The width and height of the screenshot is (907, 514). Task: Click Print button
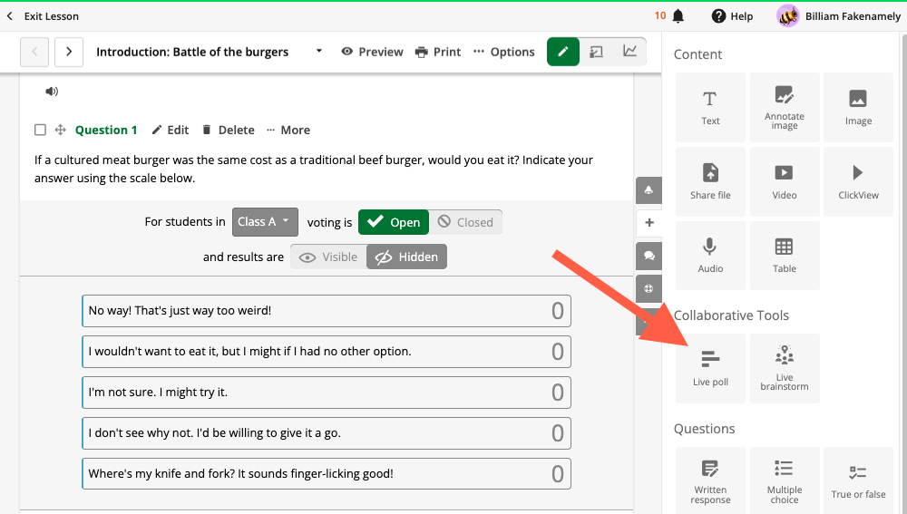(438, 52)
